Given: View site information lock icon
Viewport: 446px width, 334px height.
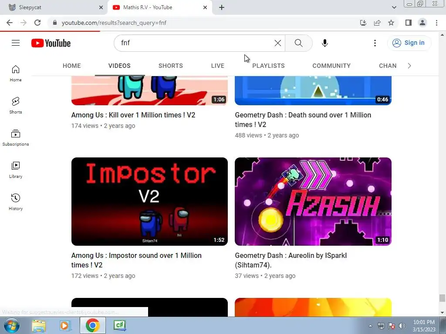Looking at the screenshot, I should pyautogui.click(x=55, y=23).
